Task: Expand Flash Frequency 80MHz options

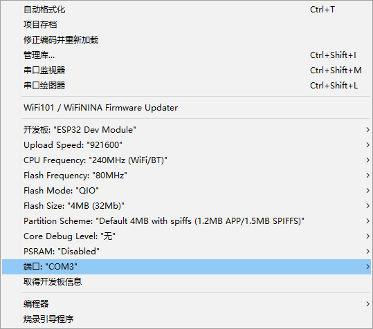Action: pos(186,176)
